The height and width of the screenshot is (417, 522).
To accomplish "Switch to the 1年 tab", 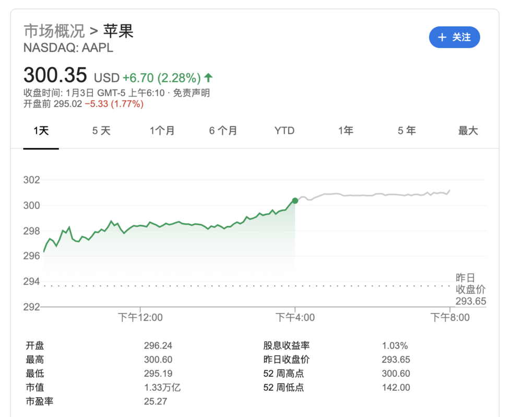I will tap(346, 131).
